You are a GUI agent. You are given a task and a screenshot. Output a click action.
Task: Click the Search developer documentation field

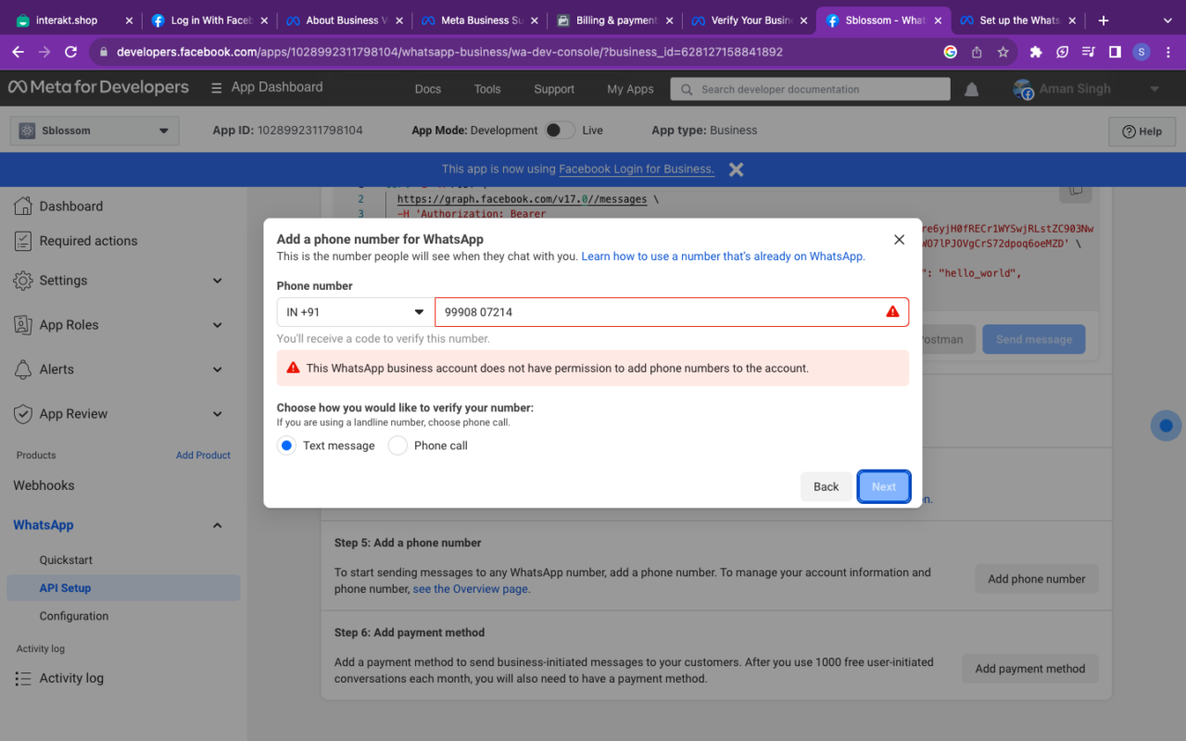coord(811,89)
